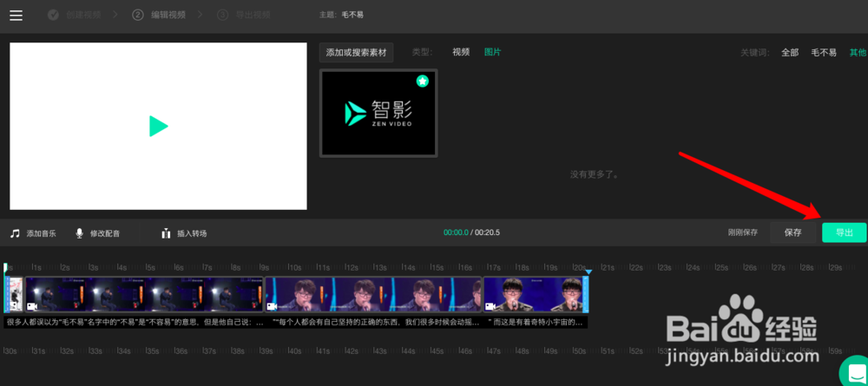Click the blue left trim handle of first clip
The height and width of the screenshot is (386, 868).
7,294
